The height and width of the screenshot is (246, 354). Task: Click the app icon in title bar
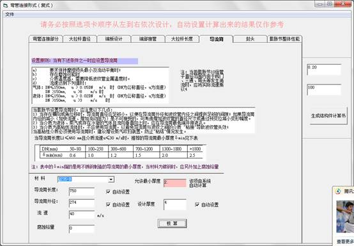(x=5, y=4)
